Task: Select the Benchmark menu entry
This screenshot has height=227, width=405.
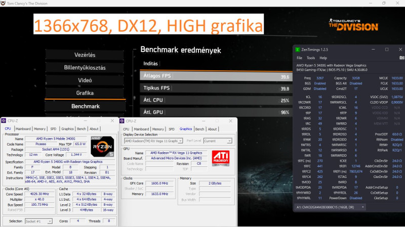Action: point(85,106)
